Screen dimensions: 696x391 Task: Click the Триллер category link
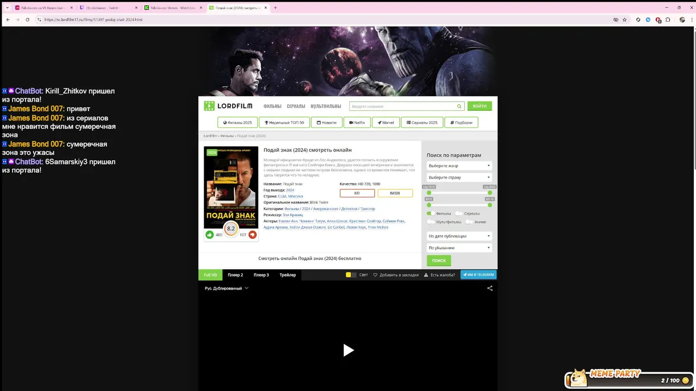(x=368, y=209)
